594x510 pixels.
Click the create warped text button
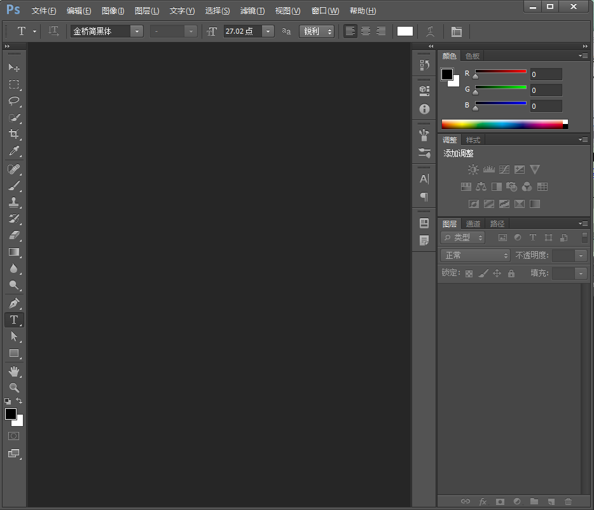click(x=431, y=31)
